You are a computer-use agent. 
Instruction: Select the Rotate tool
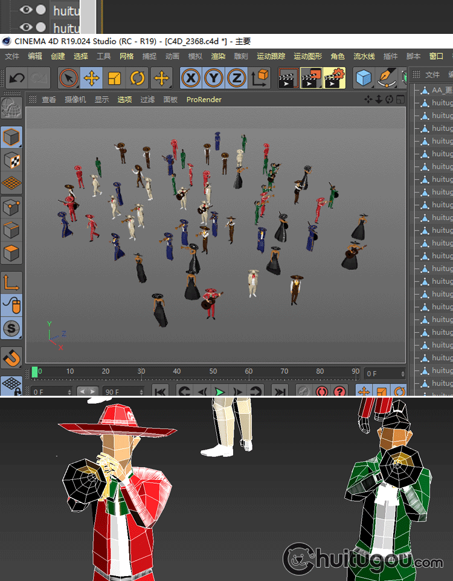(x=138, y=78)
